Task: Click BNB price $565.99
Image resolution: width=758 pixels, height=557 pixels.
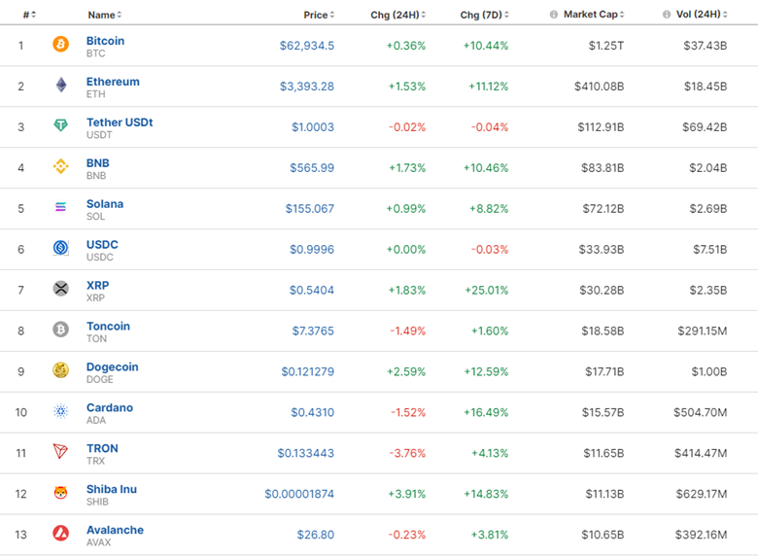Action: tap(312, 168)
